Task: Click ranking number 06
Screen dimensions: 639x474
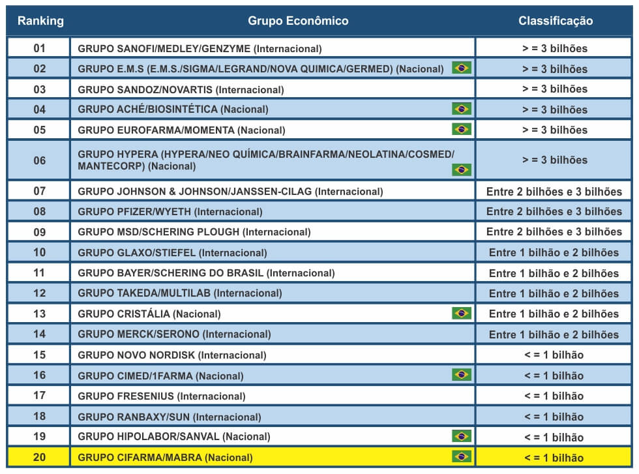Action: [x=40, y=160]
